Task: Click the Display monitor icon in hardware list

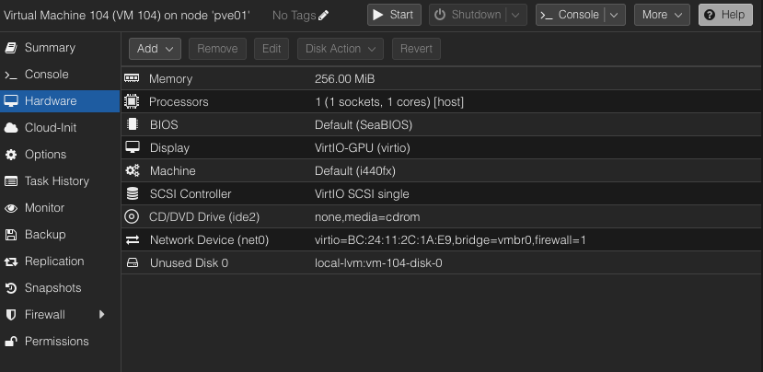Action: [132, 148]
